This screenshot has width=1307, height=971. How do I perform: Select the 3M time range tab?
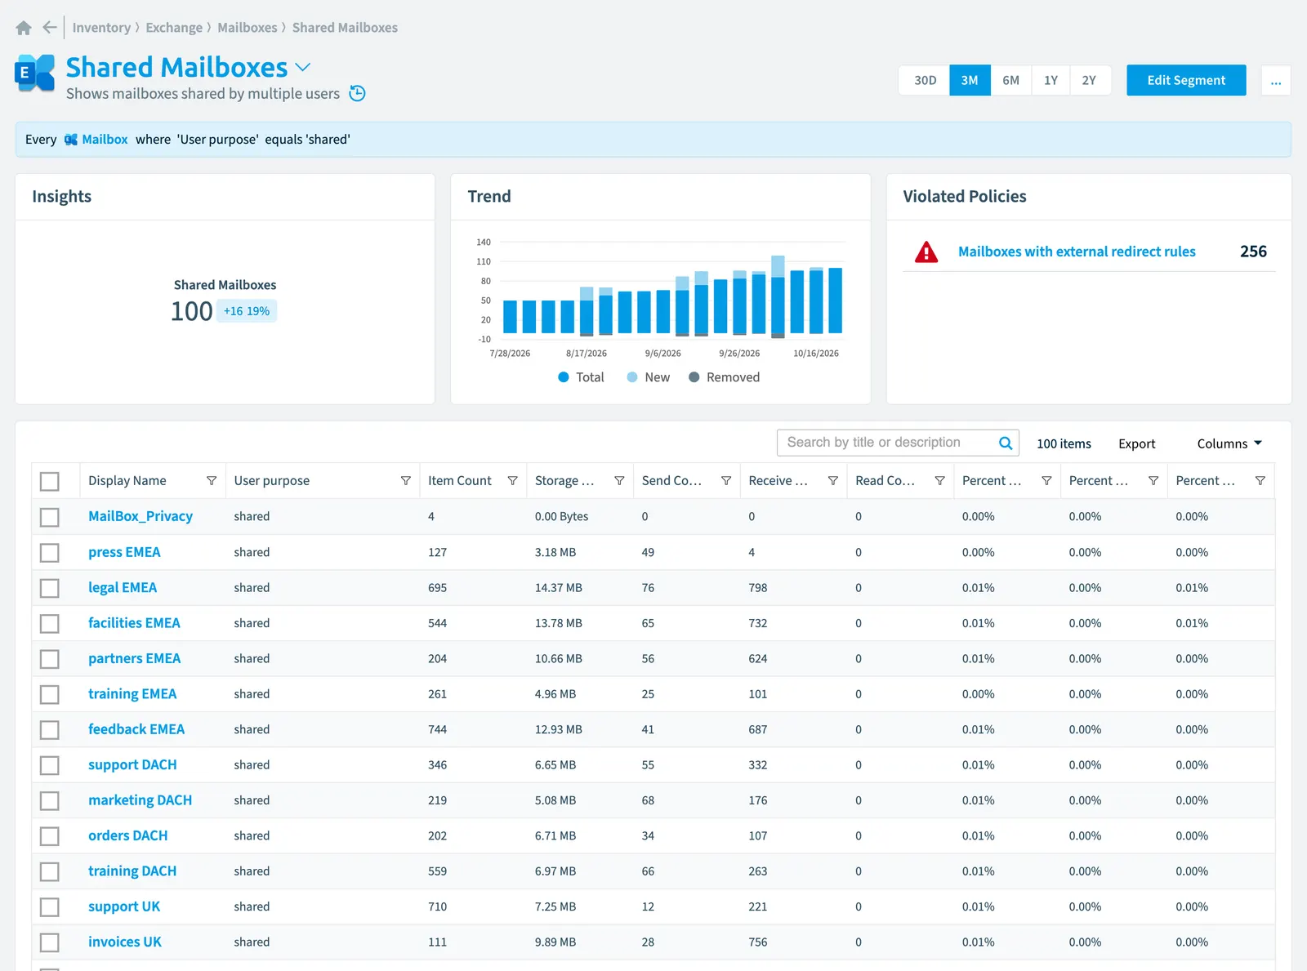tap(970, 81)
